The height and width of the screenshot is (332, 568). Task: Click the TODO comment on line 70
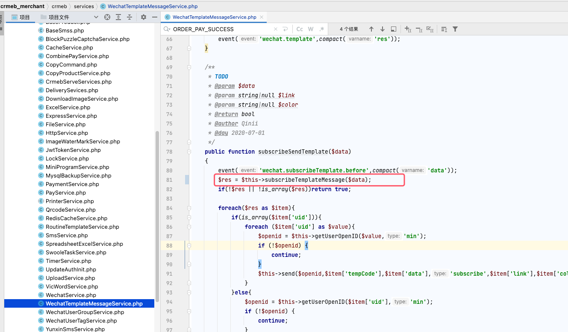221,76
